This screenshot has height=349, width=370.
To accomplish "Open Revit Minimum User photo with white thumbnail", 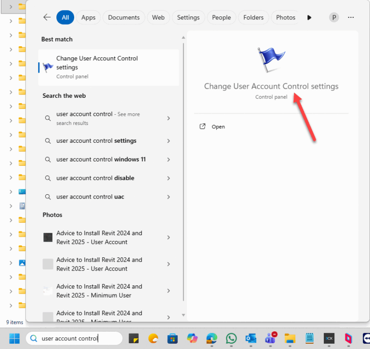I will pyautogui.click(x=107, y=291).
